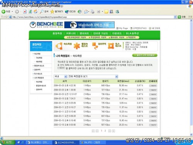This screenshot has width=193, height=145.
Task: Click the address bar URL field
Action: (91, 17)
